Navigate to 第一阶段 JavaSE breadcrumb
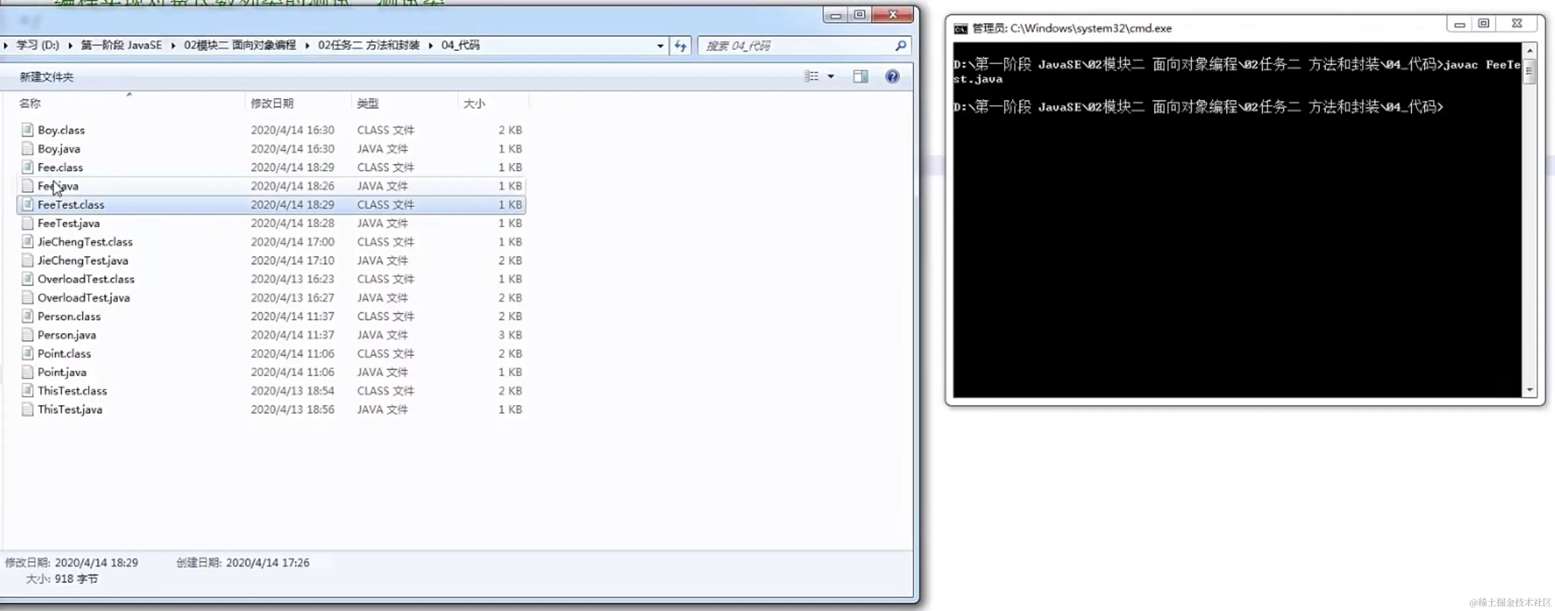This screenshot has width=1555, height=611. [121, 45]
